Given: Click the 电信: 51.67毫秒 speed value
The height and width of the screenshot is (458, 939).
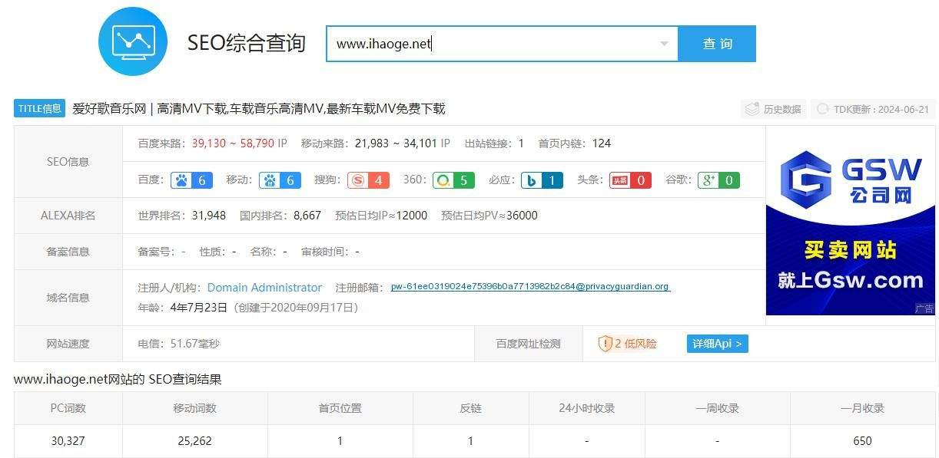Looking at the screenshot, I should (178, 344).
